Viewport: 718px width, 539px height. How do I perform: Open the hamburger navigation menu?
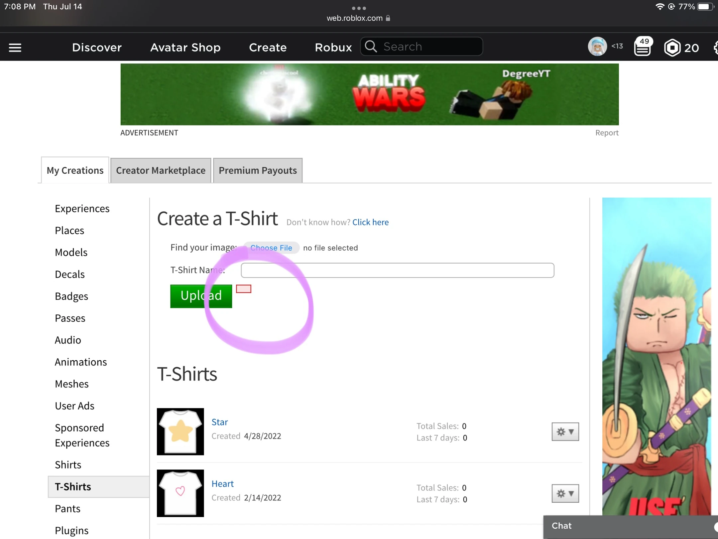tap(15, 48)
